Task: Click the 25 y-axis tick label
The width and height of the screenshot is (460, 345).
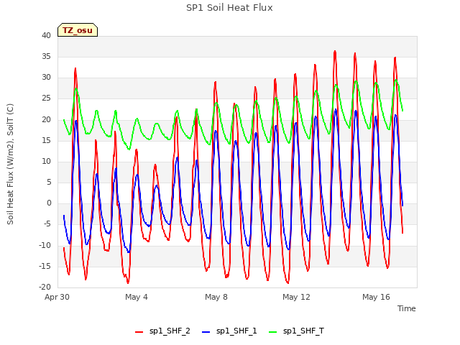Action: 46,98
